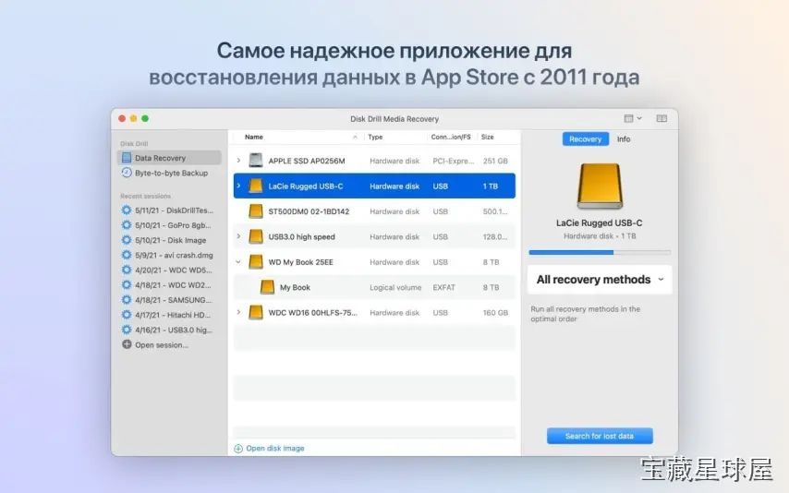This screenshot has width=789, height=493.
Task: Click the Search for lost data button
Action: click(x=600, y=436)
